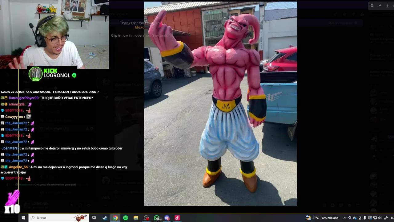Open Discord from the taskbar
Viewport: 394px width, 222px height.
click(167, 218)
